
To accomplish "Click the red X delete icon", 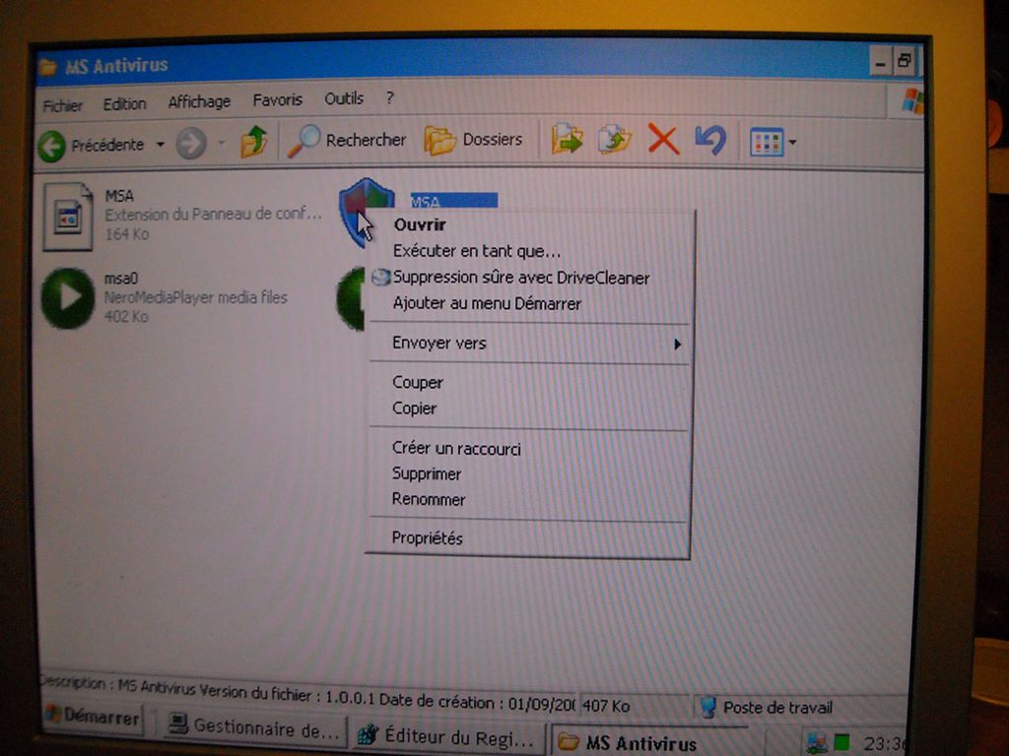I will tap(663, 139).
